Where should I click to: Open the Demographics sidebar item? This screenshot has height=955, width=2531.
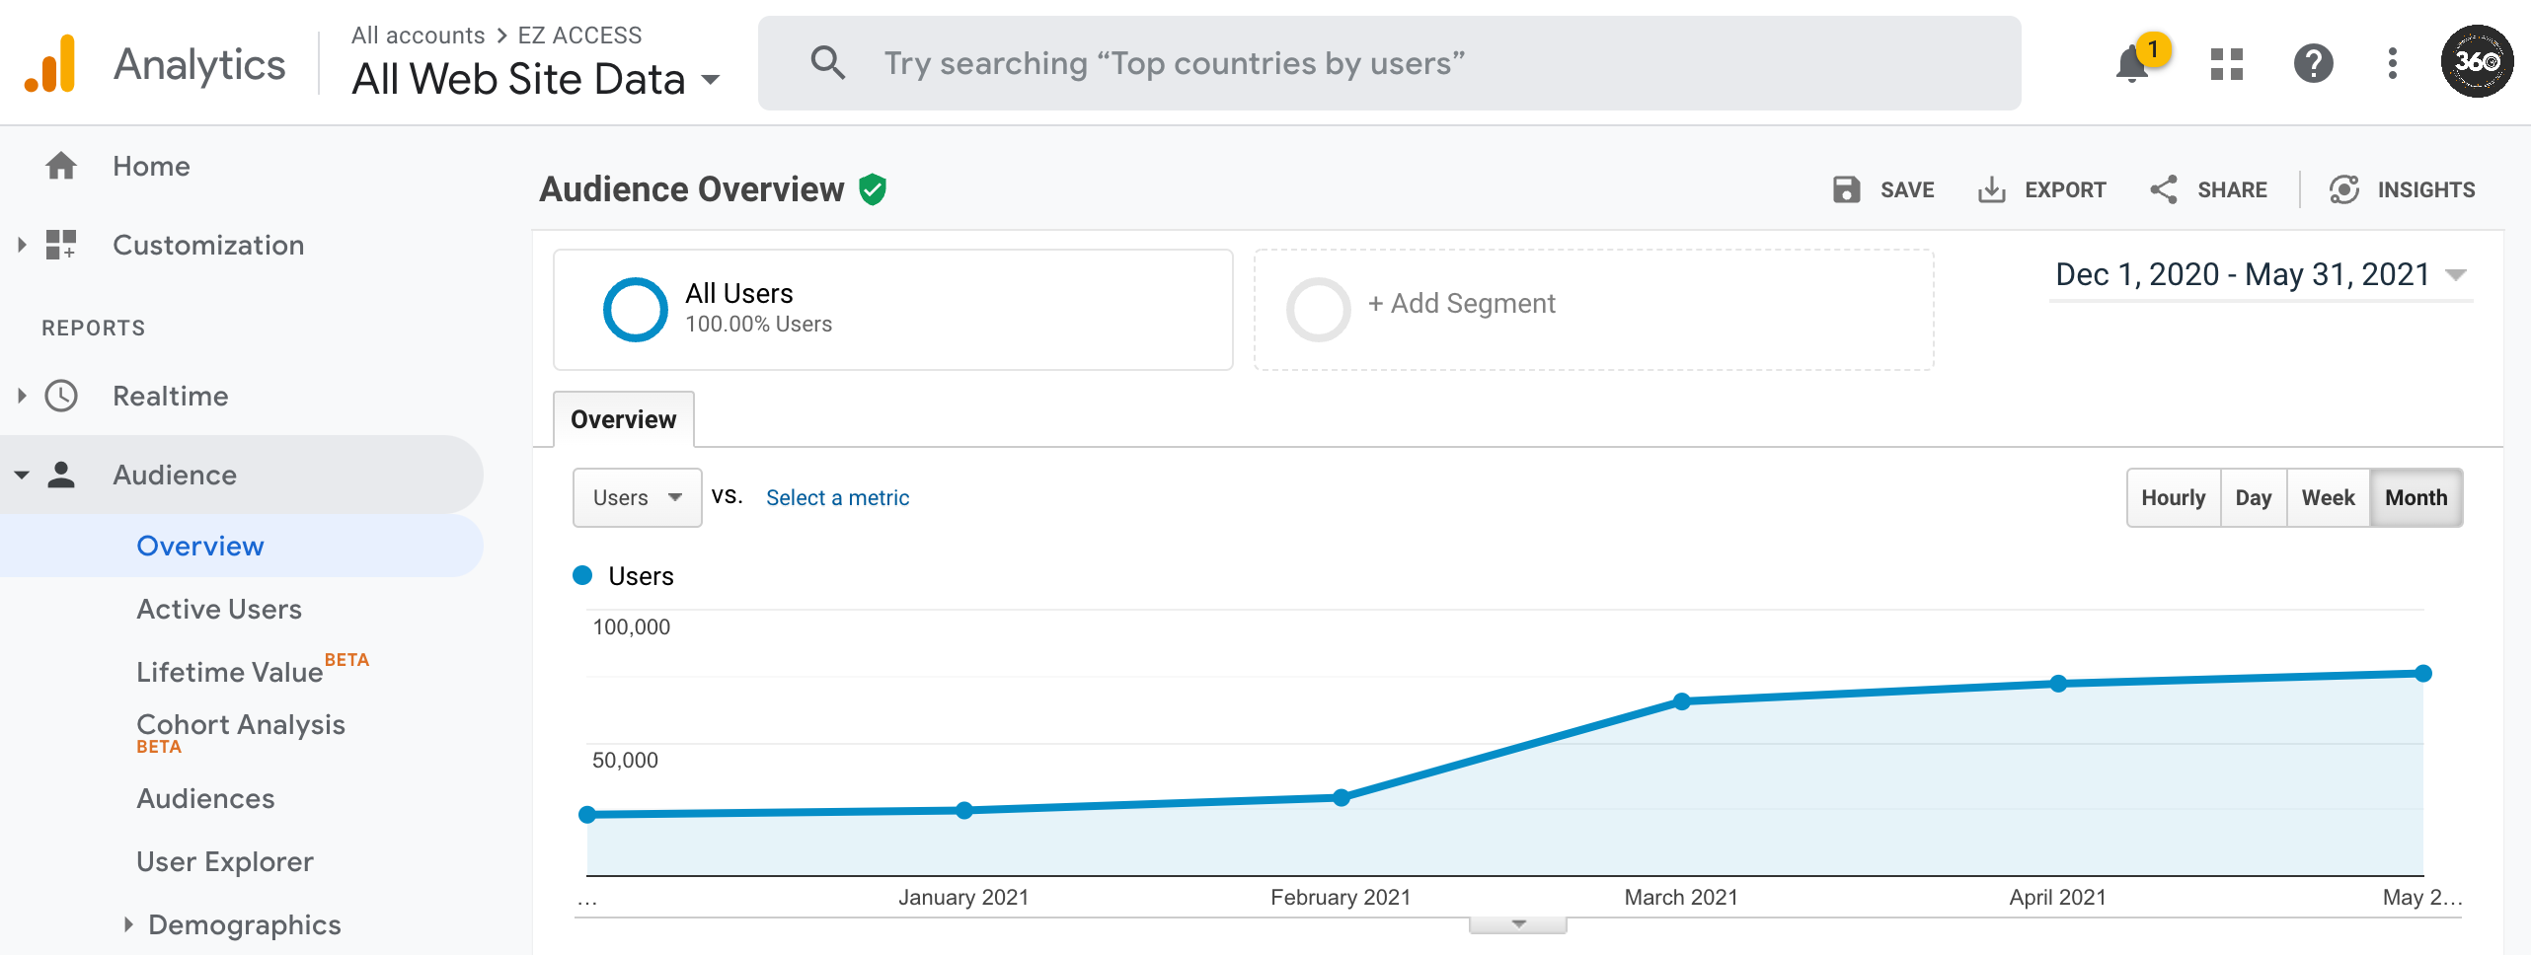pyautogui.click(x=245, y=924)
